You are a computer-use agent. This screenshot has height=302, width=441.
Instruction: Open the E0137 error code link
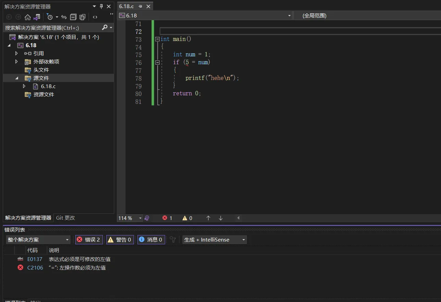coord(35,259)
